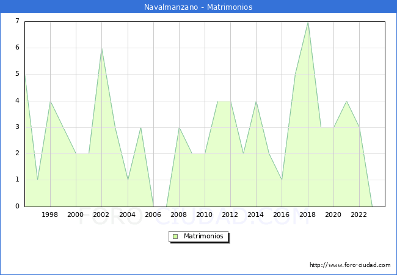Image resolution: width=397 pixels, height=275 pixels.
Task: Click the green Matrimonios legend swatch
Action: click(x=175, y=237)
